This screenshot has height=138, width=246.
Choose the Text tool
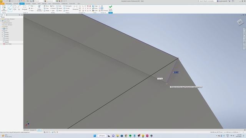click(31, 8)
